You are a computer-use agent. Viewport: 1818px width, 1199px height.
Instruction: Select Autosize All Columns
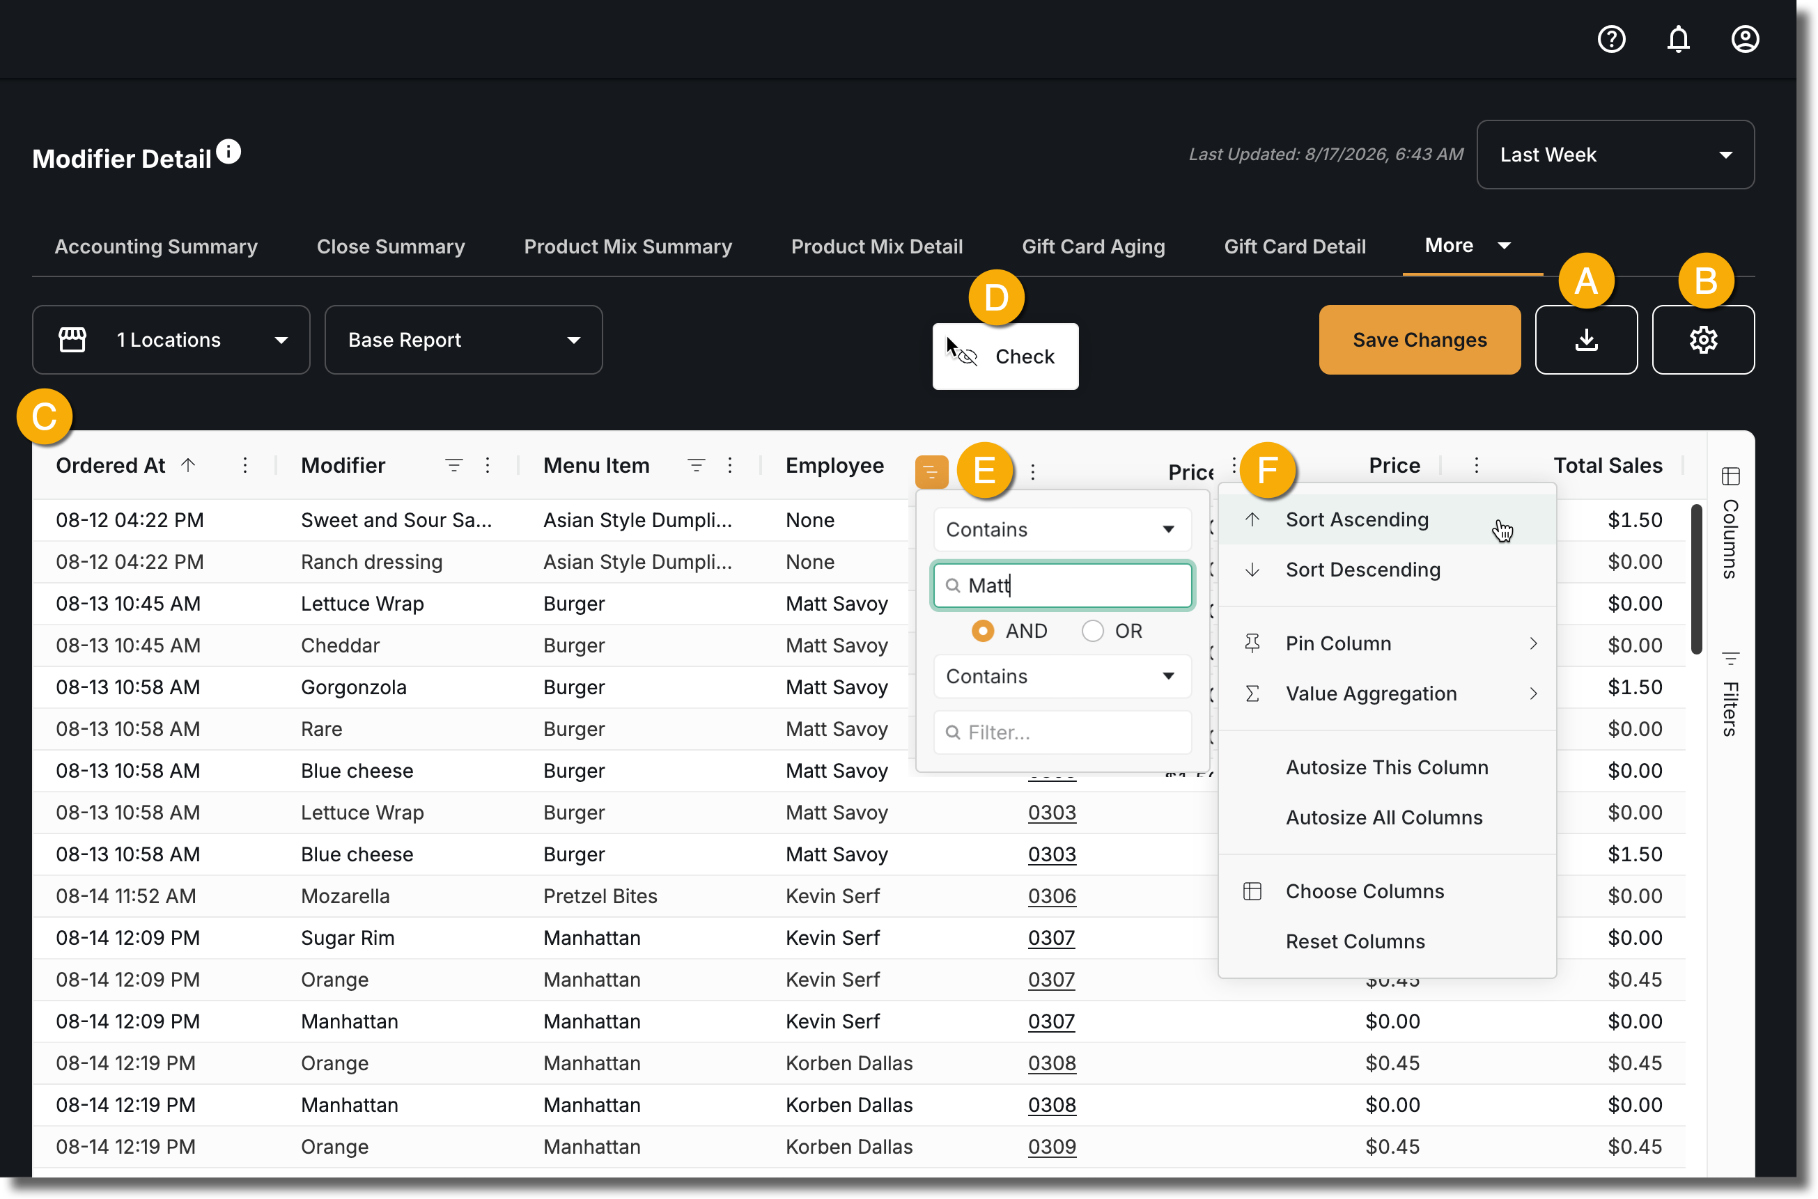[x=1387, y=817]
